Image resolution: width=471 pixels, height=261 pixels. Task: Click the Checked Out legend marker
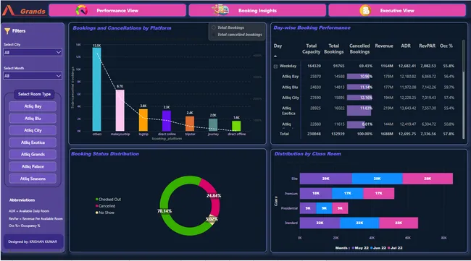pyautogui.click(x=96, y=200)
